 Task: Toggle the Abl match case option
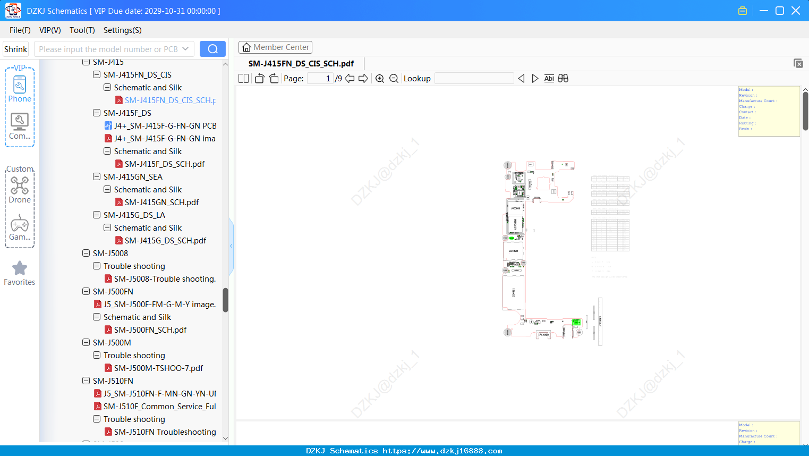(x=549, y=79)
